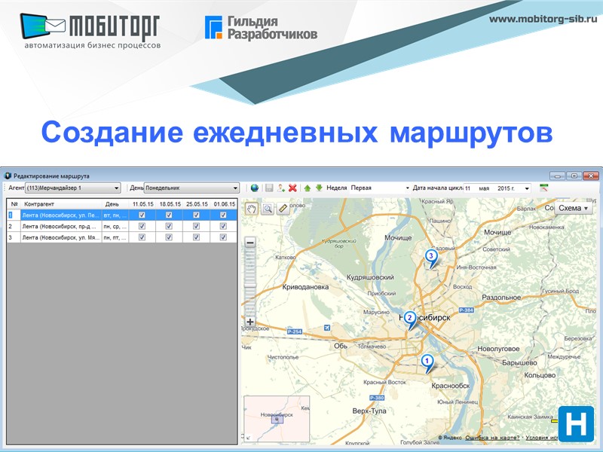Select the ruler measurement tool
Screen dimensions: 603x452
click(281, 208)
